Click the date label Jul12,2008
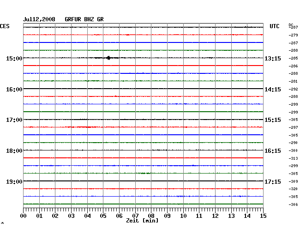Viewport: 300px width, 228px height. tap(39, 19)
